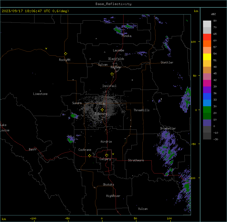Click the Stettler town label

[167, 62]
